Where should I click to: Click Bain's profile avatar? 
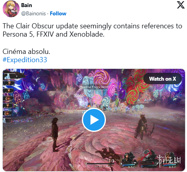pos(11,9)
